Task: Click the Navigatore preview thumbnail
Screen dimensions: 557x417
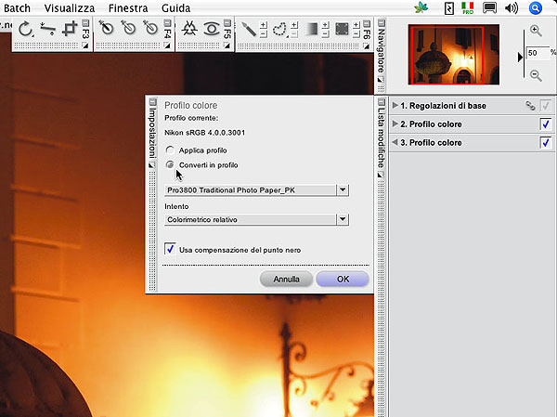Action: 454,55
